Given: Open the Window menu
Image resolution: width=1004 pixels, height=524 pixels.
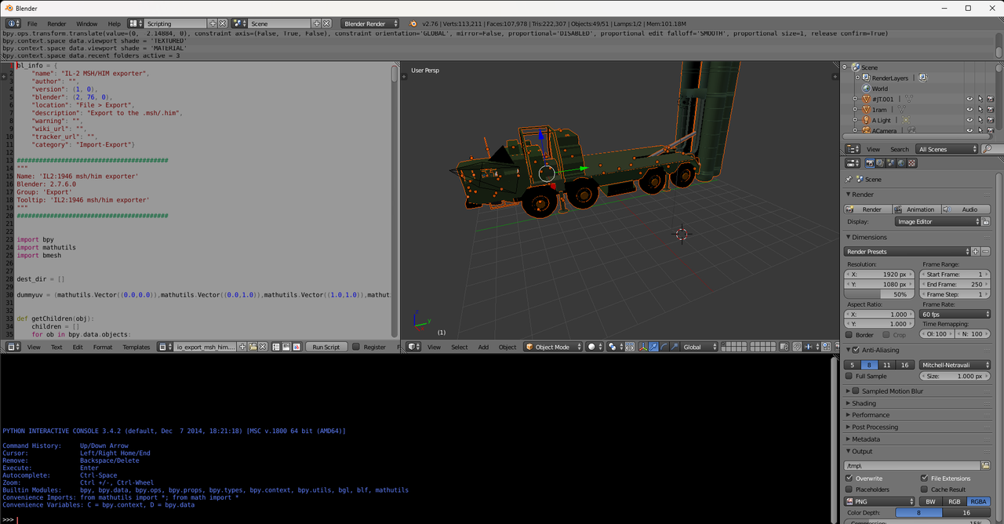Looking at the screenshot, I should [x=87, y=24].
